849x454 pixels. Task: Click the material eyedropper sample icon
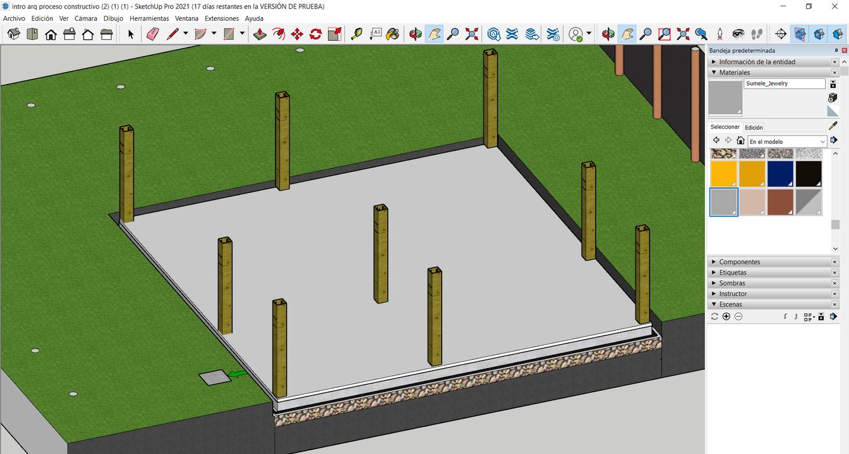833,126
